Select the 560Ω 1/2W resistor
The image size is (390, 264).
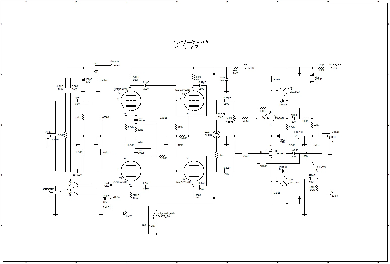click(x=235, y=68)
